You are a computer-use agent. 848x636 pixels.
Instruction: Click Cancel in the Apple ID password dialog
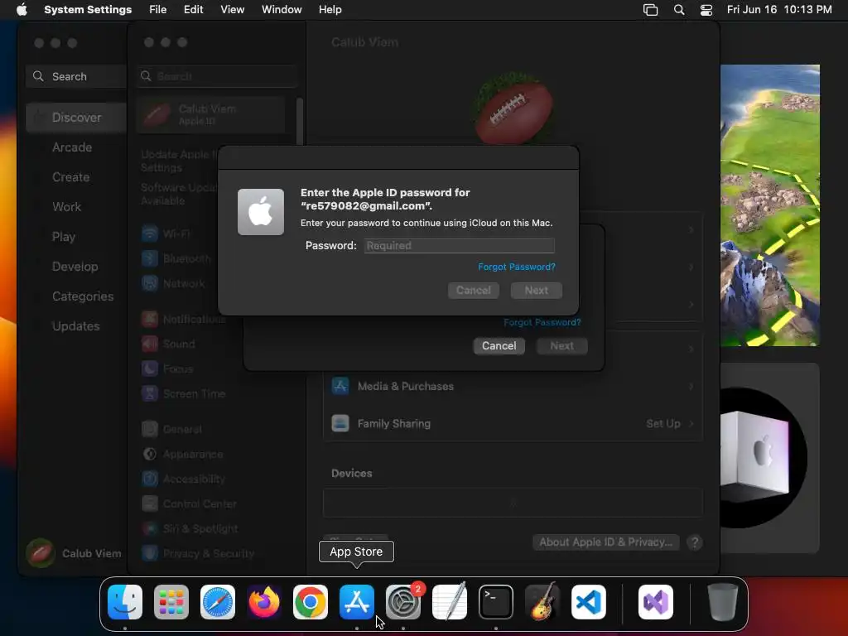(473, 291)
